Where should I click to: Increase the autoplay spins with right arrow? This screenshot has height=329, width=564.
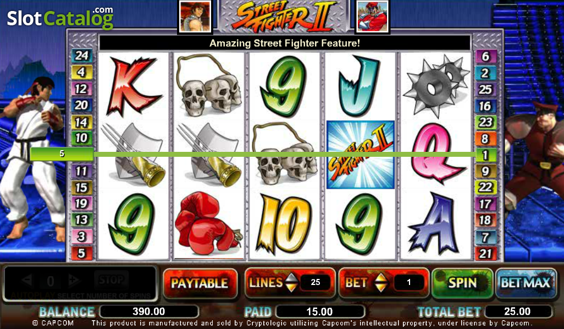pos(73,281)
